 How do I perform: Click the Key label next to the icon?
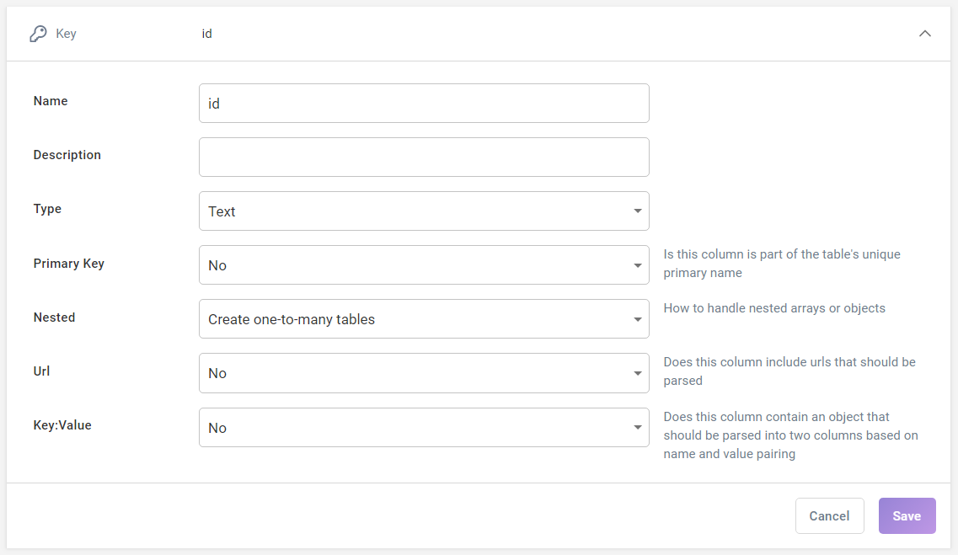tap(66, 34)
